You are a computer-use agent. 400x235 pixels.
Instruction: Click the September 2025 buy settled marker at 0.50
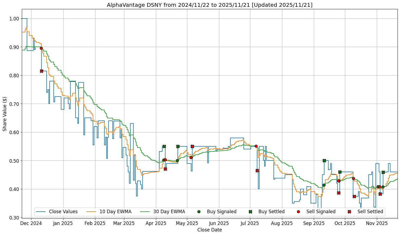pos(324,160)
